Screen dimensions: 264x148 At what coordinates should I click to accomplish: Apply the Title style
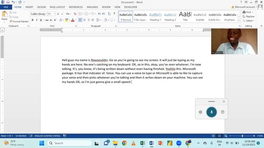[x=185, y=17]
